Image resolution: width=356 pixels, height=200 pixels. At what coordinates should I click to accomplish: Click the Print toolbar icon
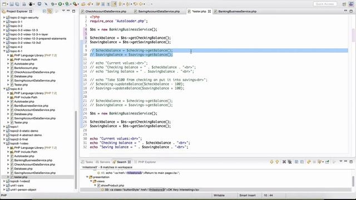tap(24, 4)
